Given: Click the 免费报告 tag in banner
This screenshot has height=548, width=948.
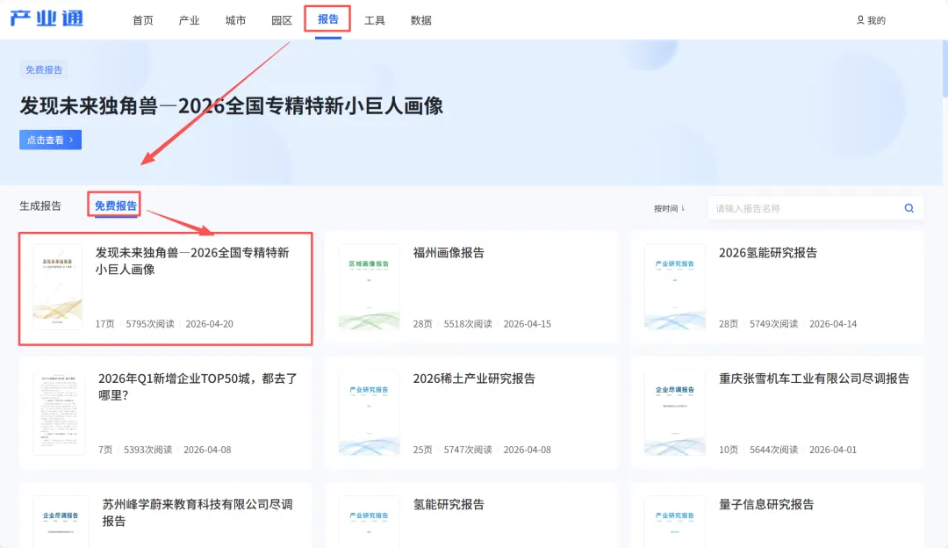Looking at the screenshot, I should point(44,69).
